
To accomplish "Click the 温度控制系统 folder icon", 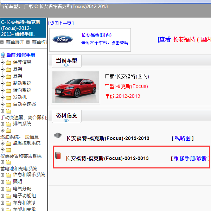I will 8,143.
